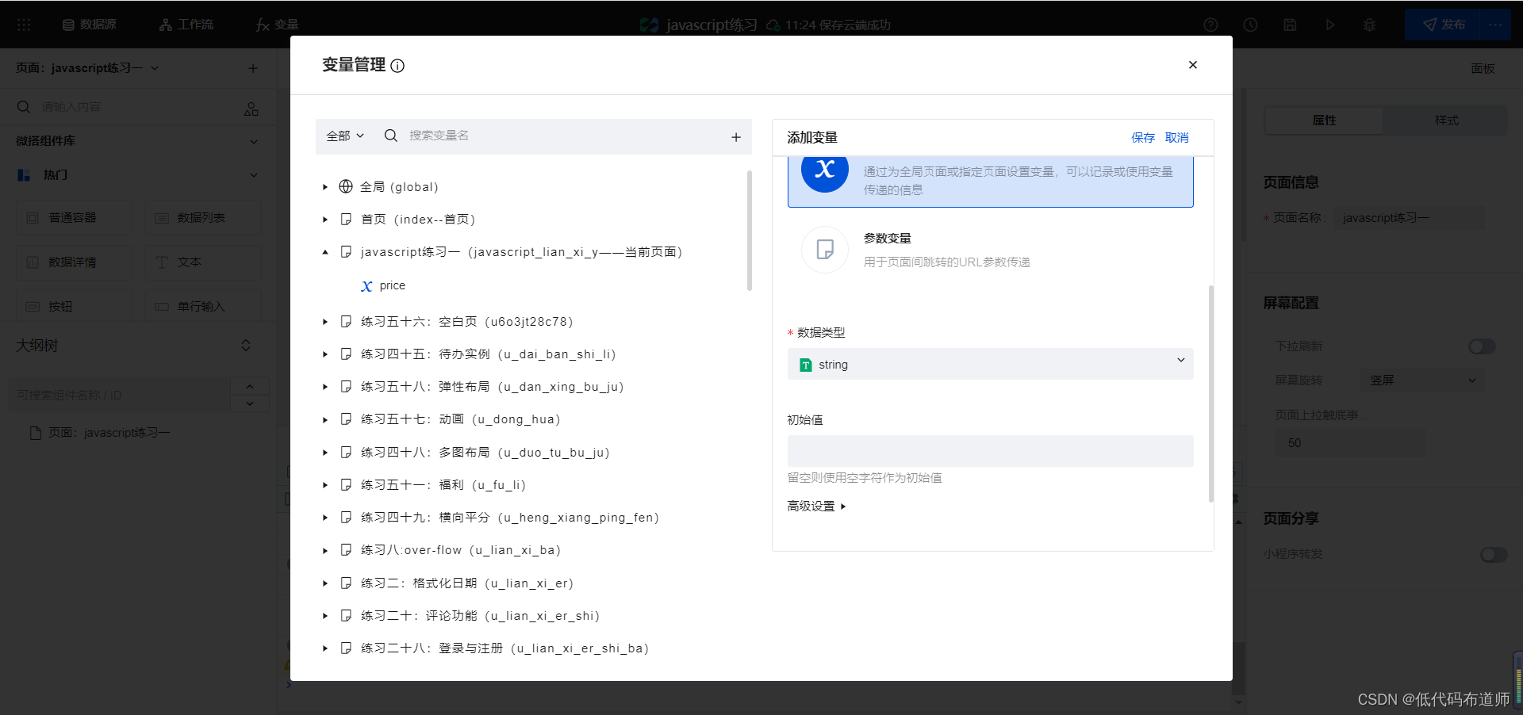This screenshot has height=715, width=1523.
Task: Click the page icon beside 首页
Action: pyautogui.click(x=346, y=219)
